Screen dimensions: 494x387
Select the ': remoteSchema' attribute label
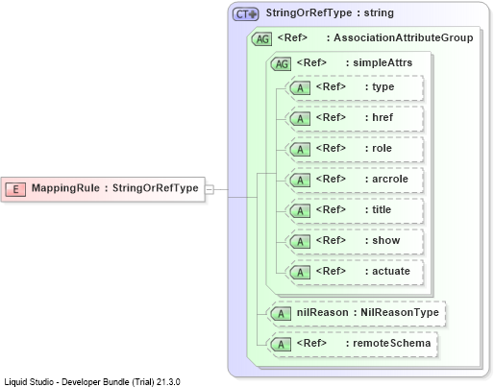388,343
